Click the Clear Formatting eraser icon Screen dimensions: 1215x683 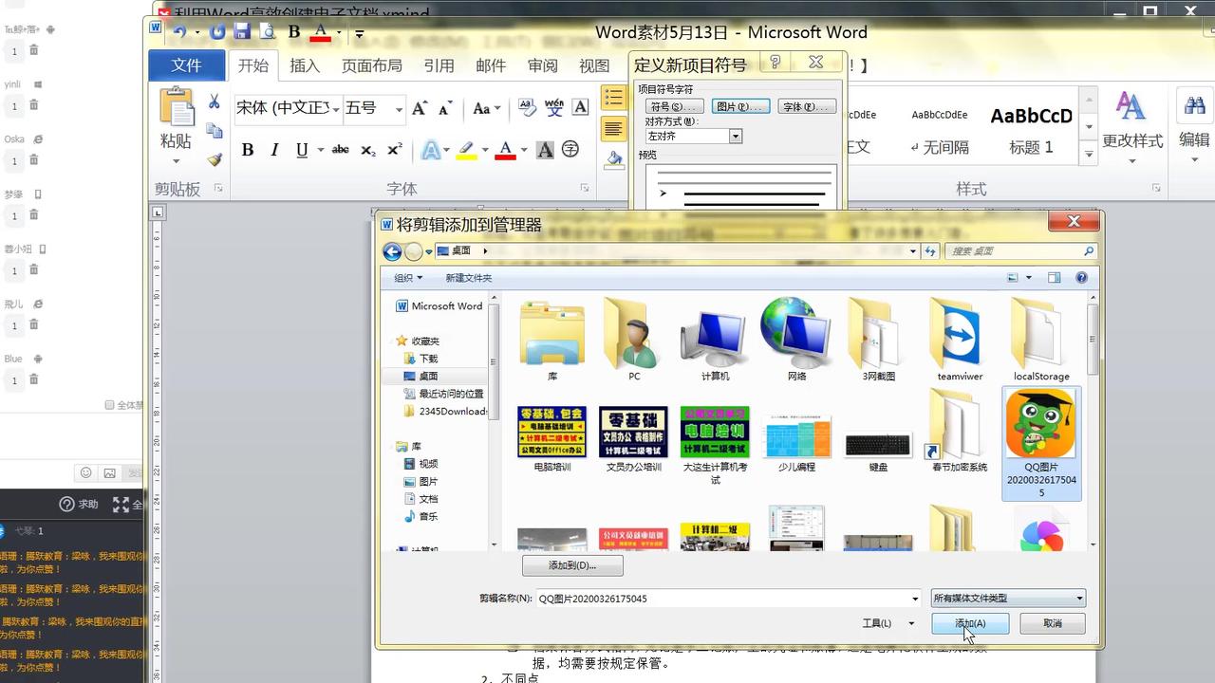(527, 107)
